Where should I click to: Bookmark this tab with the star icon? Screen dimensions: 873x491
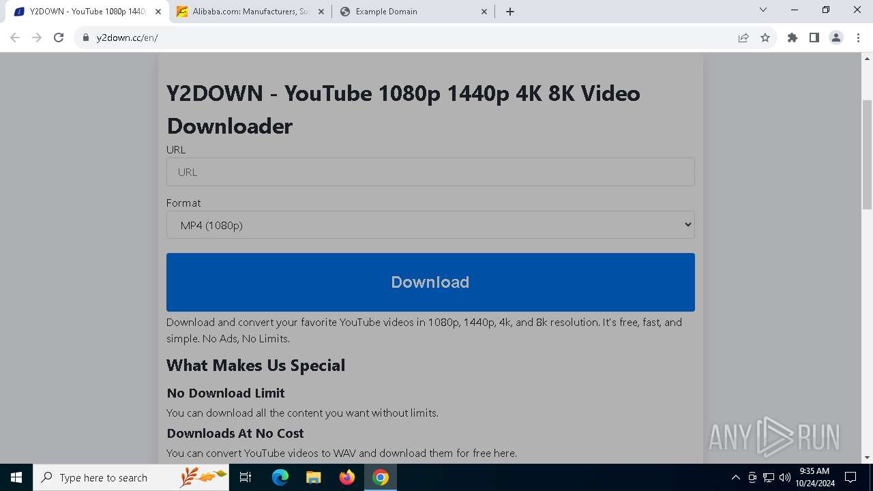pyautogui.click(x=765, y=38)
